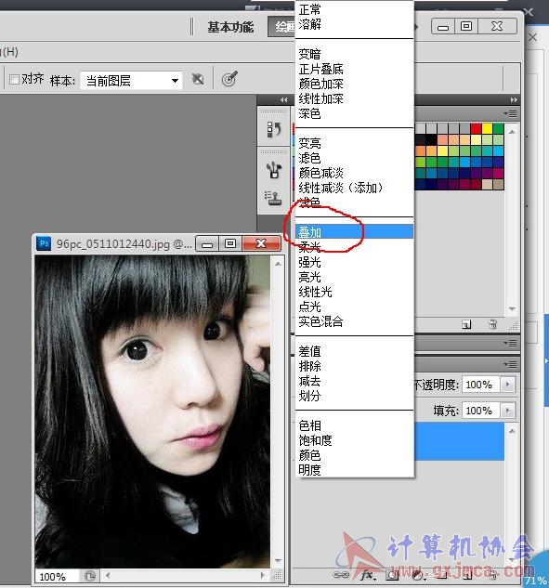549x588 pixels.
Task: Pick the red swatch in the Swatches panel top row
Action: pos(476,128)
